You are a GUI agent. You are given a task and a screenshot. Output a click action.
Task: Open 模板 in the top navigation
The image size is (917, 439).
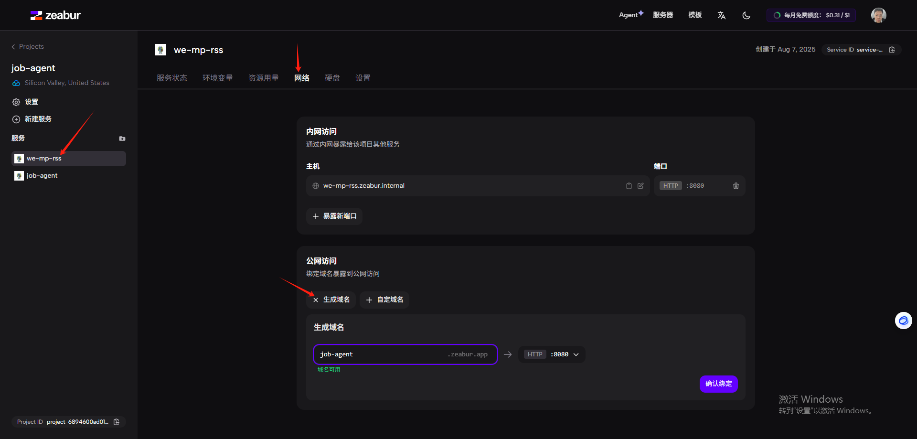click(x=695, y=15)
